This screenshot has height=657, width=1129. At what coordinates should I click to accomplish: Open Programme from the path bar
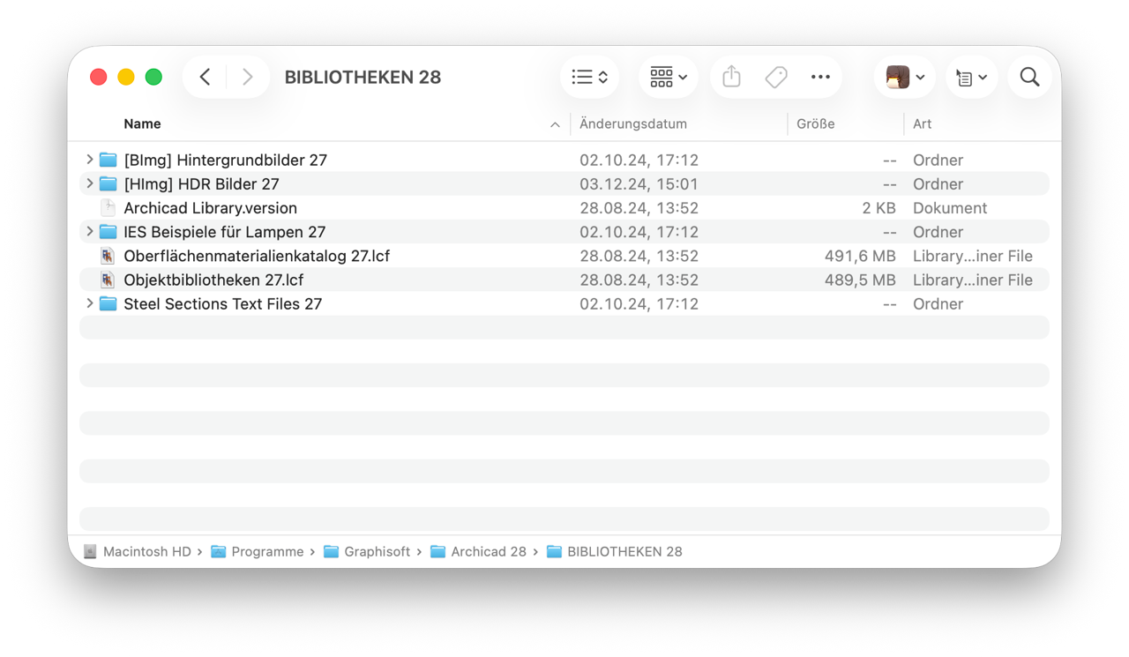tap(267, 551)
